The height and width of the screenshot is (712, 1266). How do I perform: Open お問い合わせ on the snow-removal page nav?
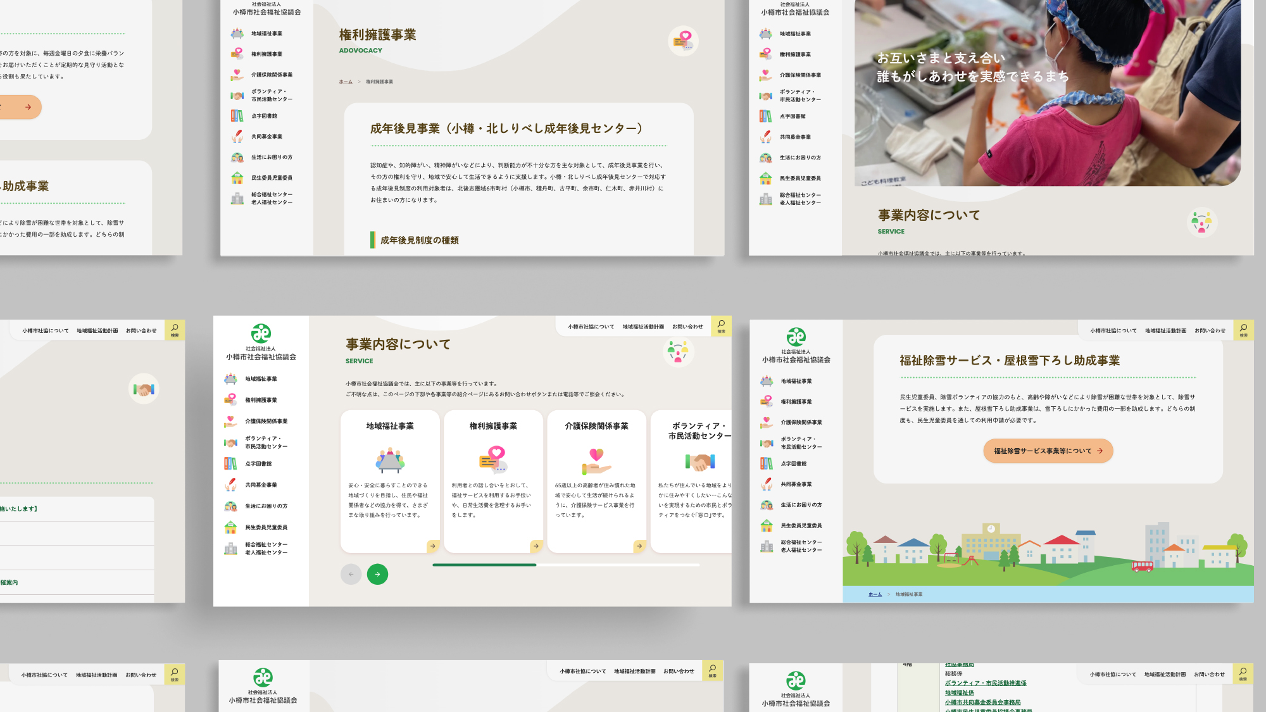coord(1210,330)
